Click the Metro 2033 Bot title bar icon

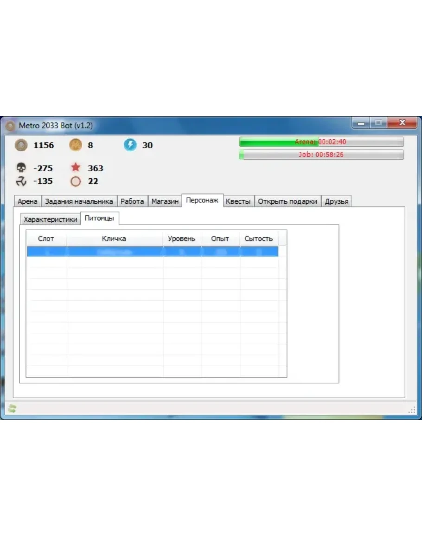click(10, 126)
